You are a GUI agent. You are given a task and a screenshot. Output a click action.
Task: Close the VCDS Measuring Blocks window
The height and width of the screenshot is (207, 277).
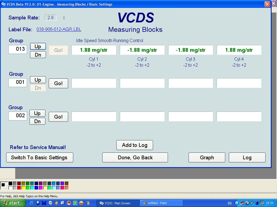pyautogui.click(x=267, y=4)
